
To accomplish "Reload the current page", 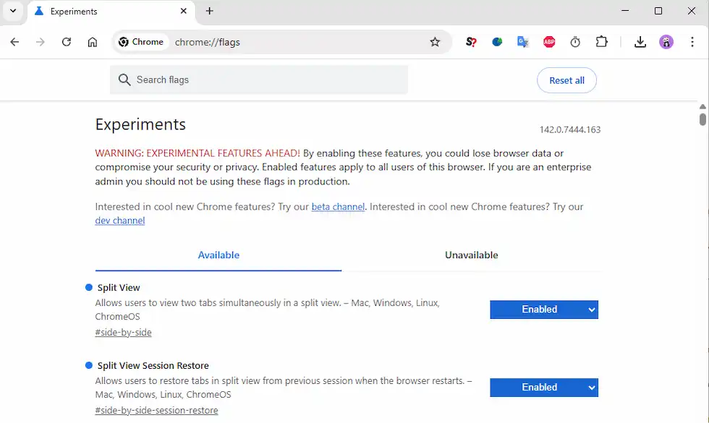I will 67,42.
